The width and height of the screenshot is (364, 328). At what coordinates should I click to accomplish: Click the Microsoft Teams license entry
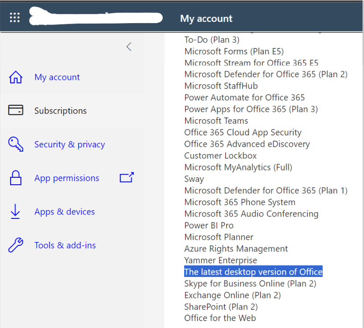216,121
